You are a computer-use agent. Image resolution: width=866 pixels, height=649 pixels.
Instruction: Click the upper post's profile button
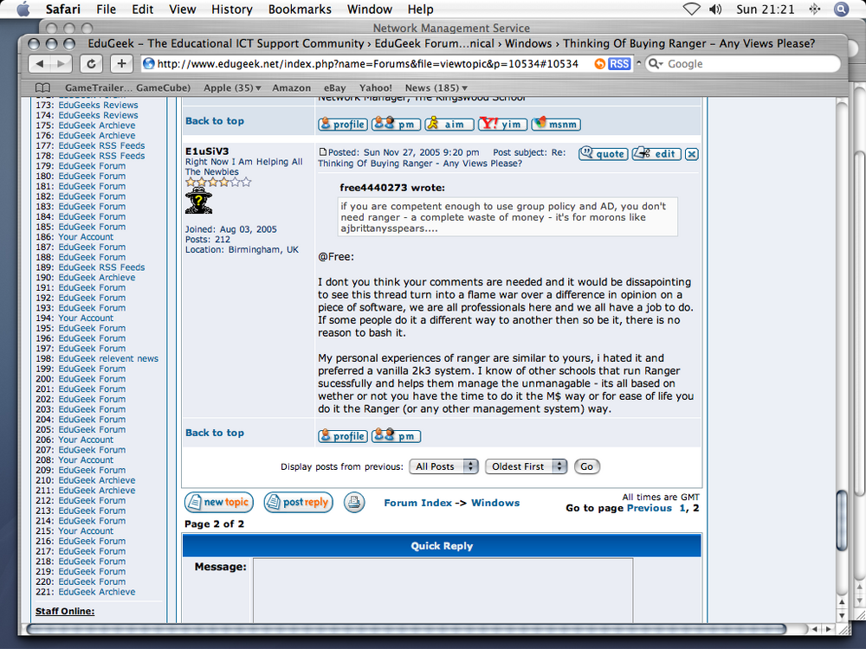tap(343, 124)
